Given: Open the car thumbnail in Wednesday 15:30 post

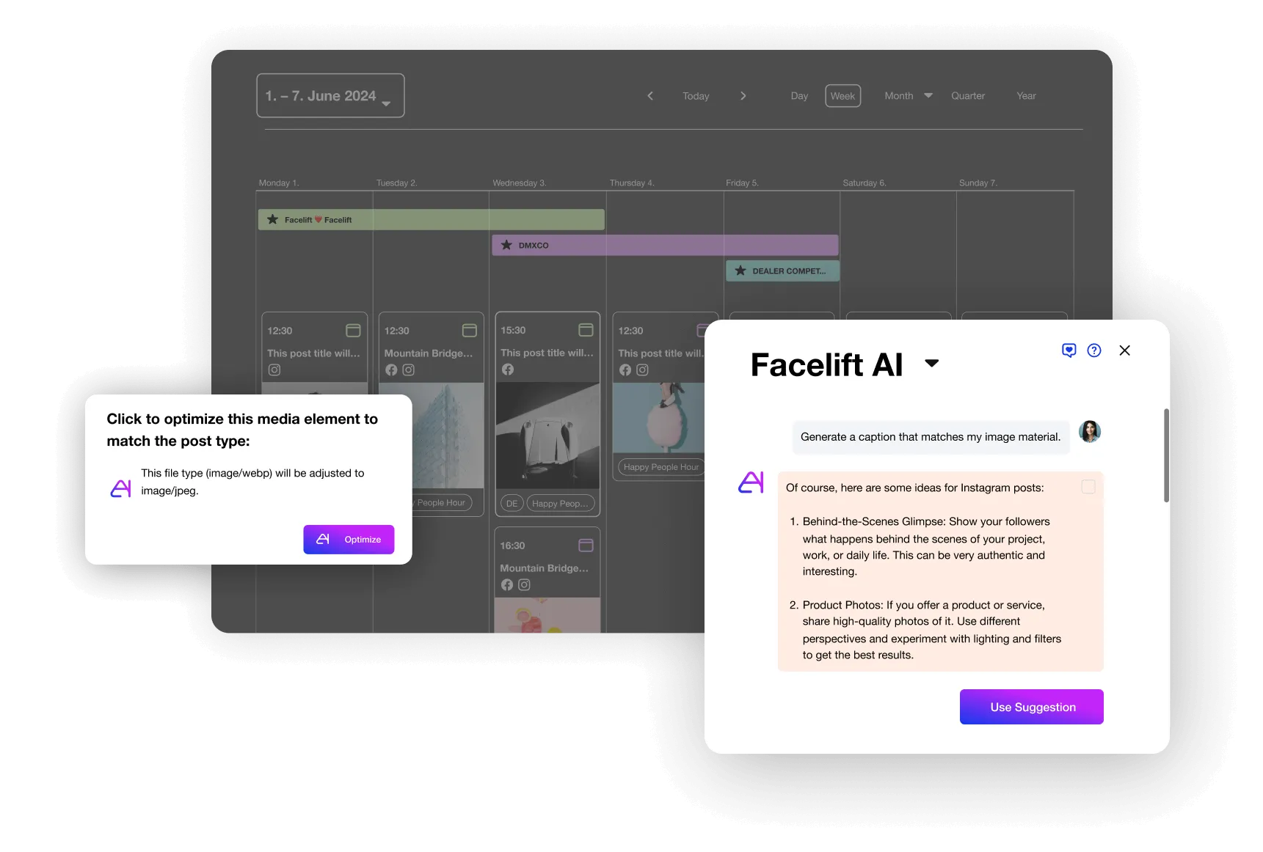Looking at the screenshot, I should (x=547, y=435).
